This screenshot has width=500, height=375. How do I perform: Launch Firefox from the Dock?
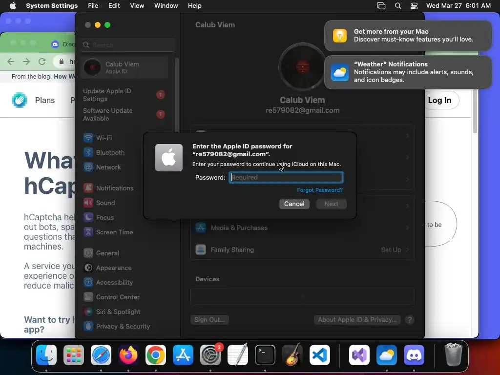point(128,355)
